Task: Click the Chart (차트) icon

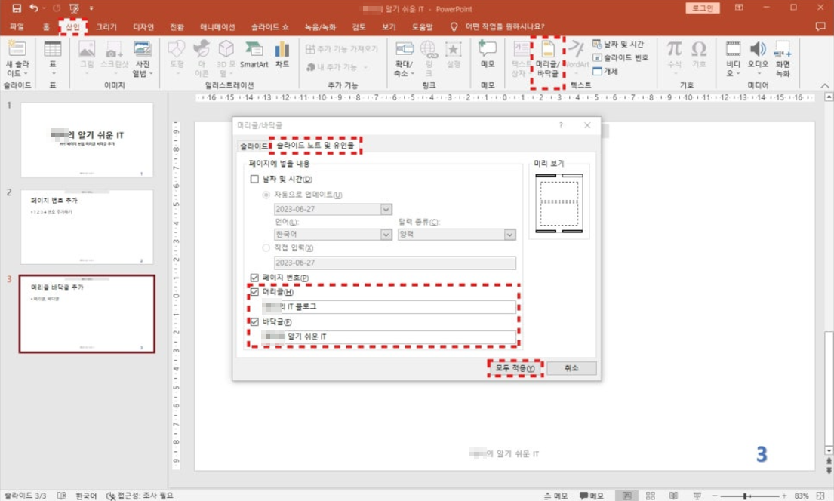Action: 282,54
